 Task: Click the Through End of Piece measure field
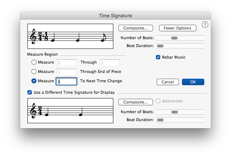pyautogui.click(x=66, y=72)
